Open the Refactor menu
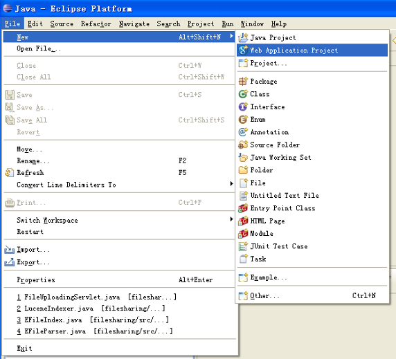Viewport: 396px width, 359px height. pyautogui.click(x=96, y=24)
